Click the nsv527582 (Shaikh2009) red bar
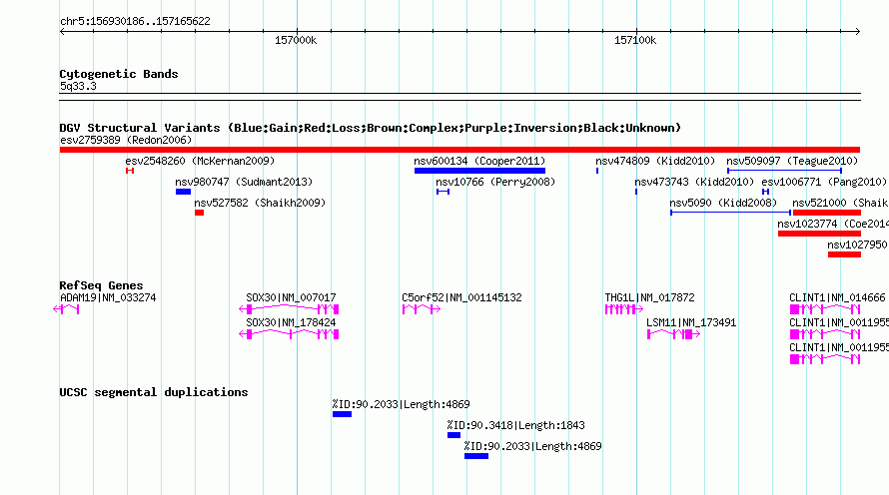The width and height of the screenshot is (889, 495). click(x=199, y=213)
